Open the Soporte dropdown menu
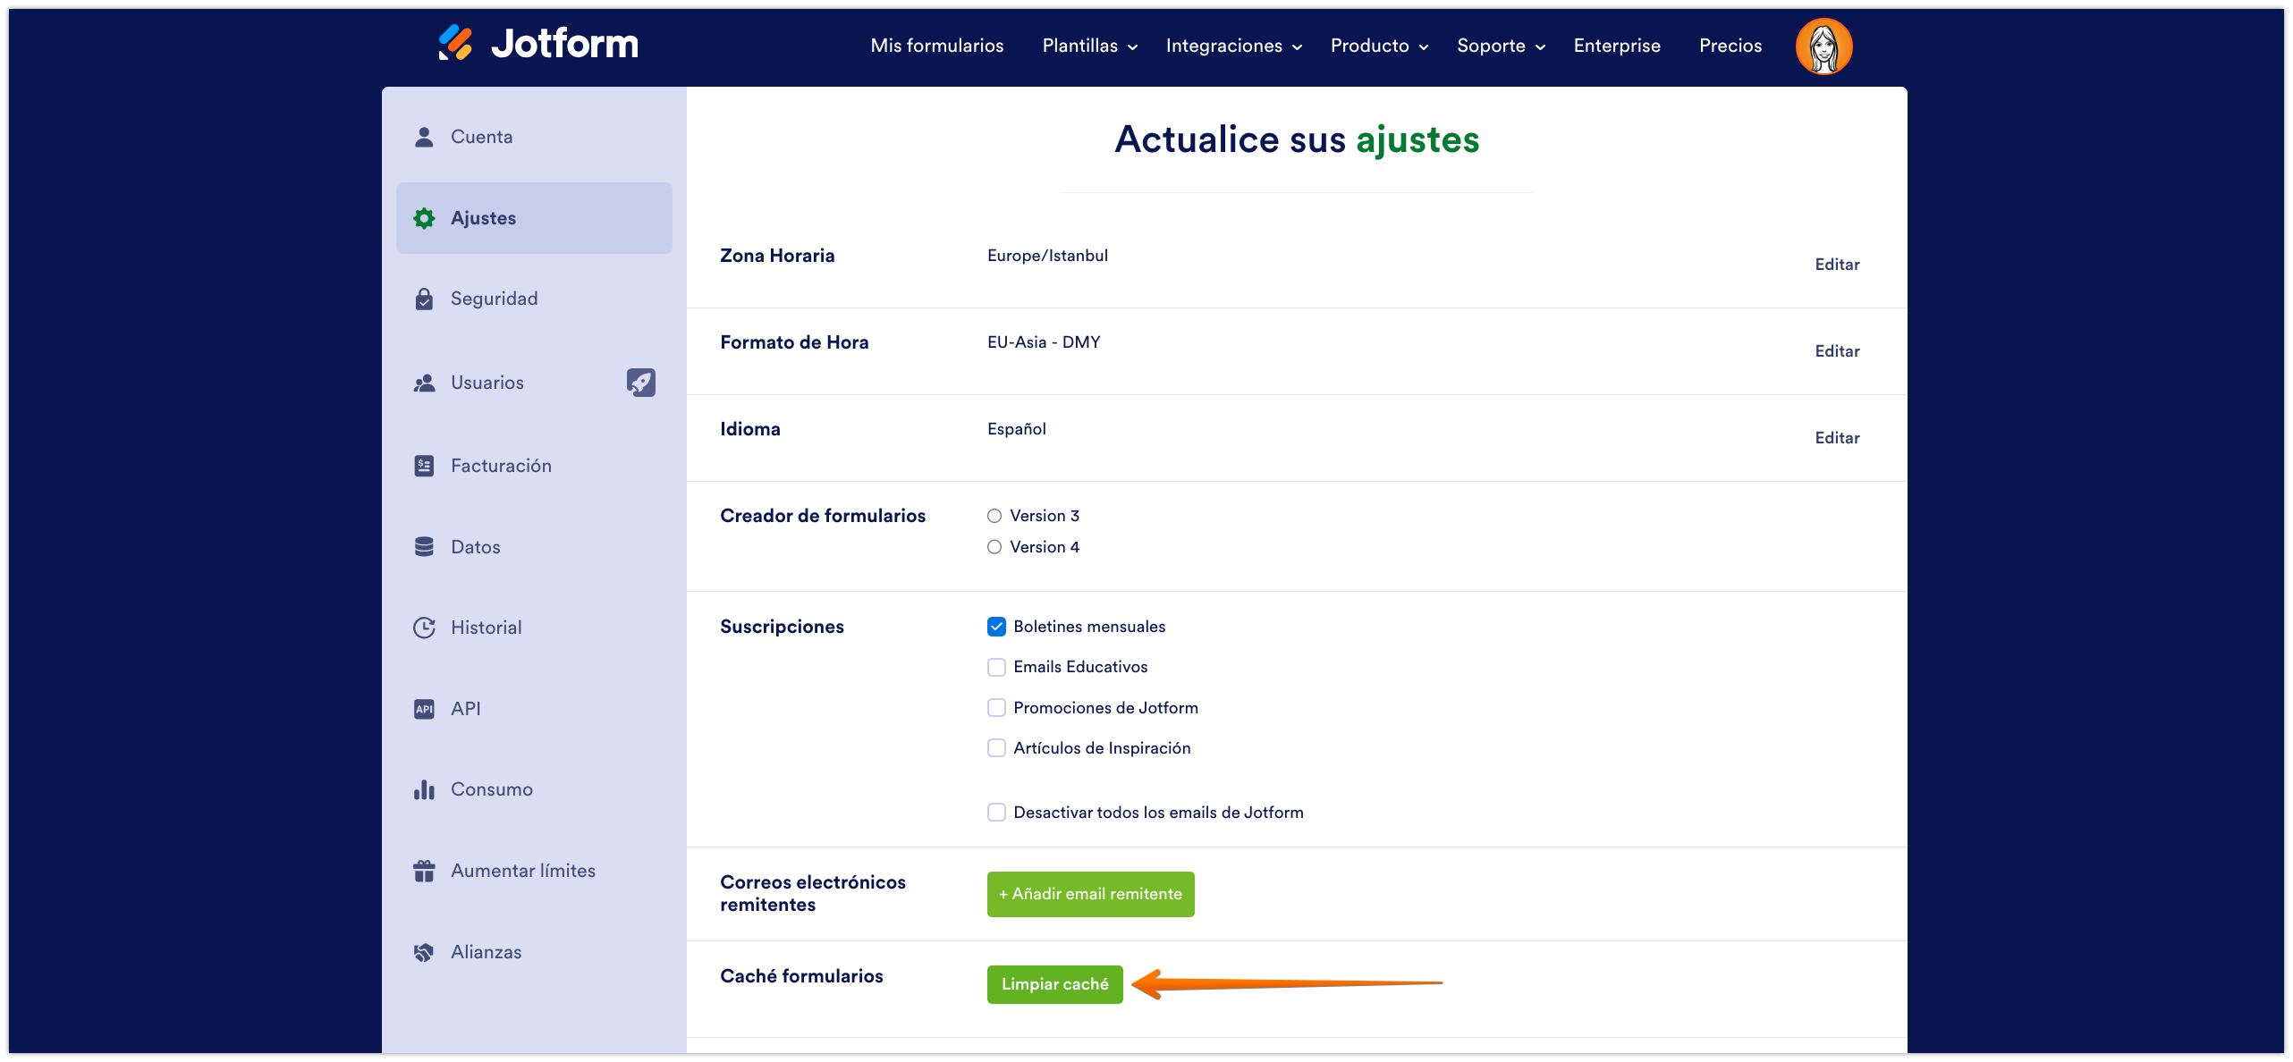This screenshot has height=1062, width=2293. 1500,46
